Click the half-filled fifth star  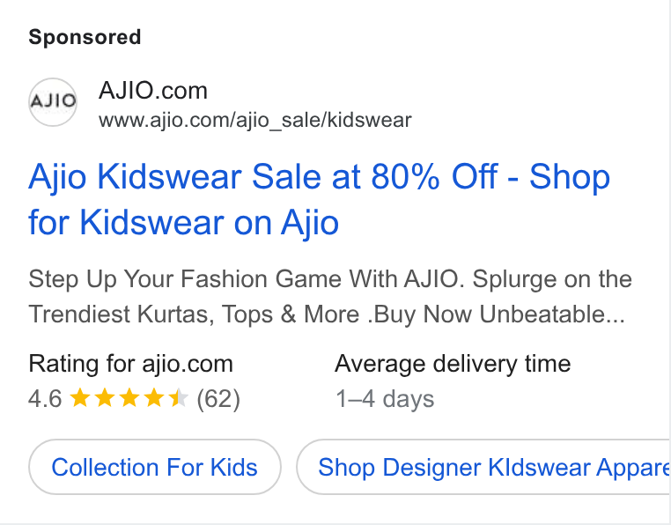click(178, 398)
